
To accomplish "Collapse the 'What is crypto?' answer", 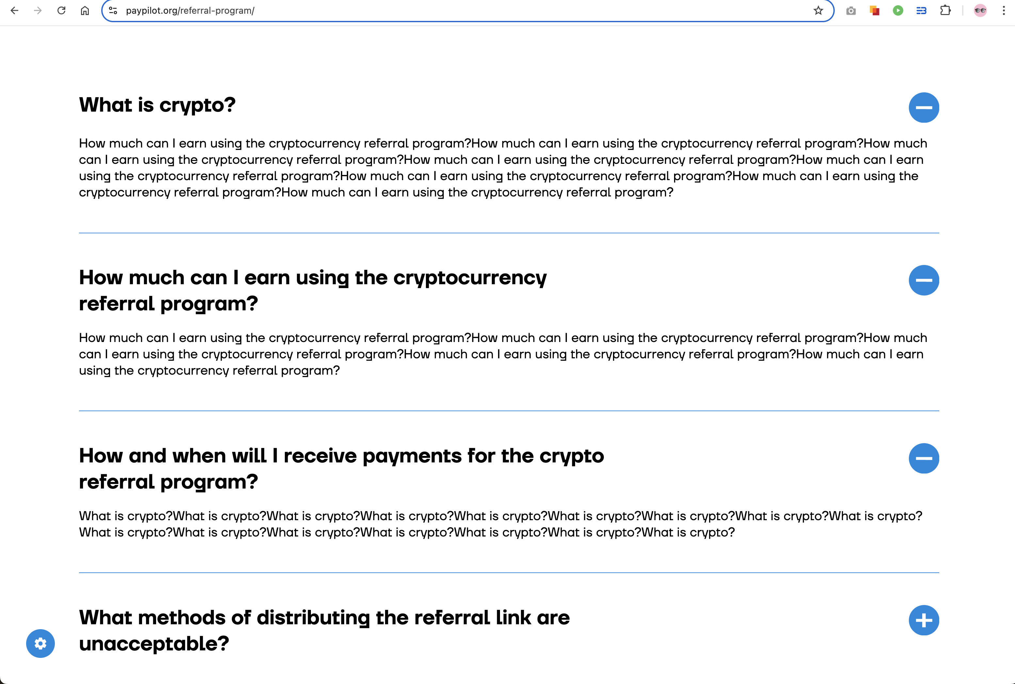I will 924,107.
